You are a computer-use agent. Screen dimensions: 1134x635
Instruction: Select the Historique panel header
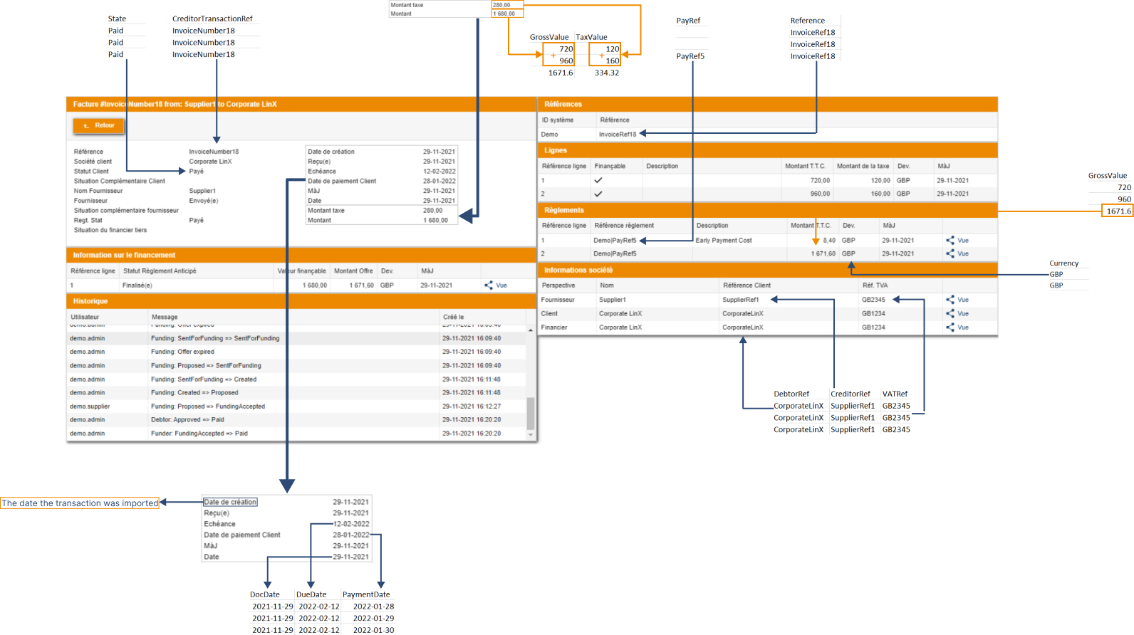(x=301, y=301)
